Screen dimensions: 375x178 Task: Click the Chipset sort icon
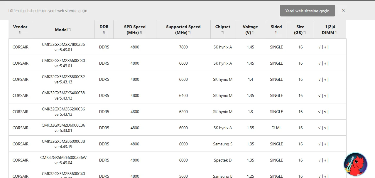222,33
